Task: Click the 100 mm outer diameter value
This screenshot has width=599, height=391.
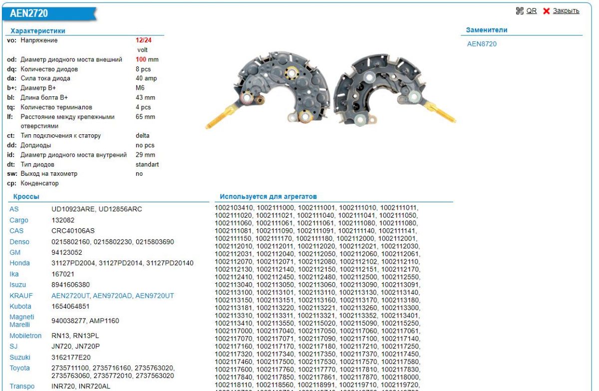Action: click(x=147, y=59)
